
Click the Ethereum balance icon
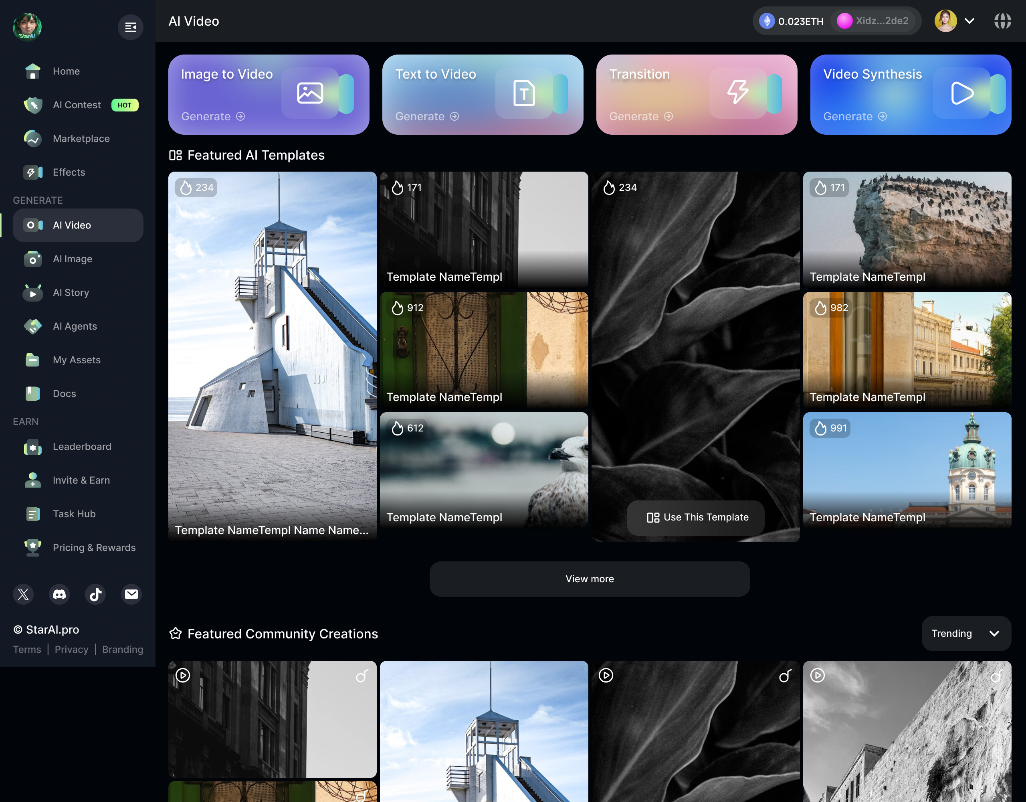click(767, 21)
